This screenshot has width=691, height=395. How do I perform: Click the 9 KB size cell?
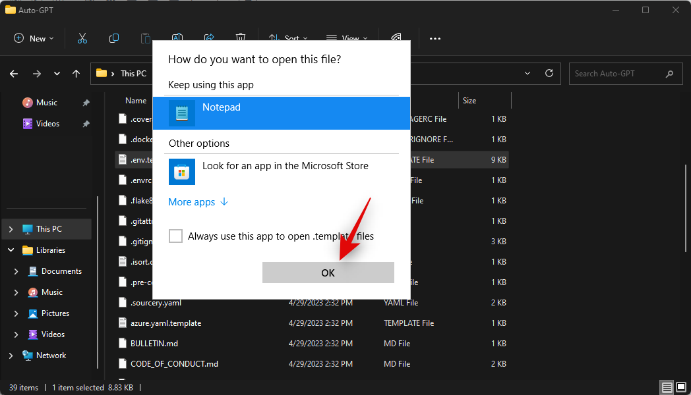point(498,160)
